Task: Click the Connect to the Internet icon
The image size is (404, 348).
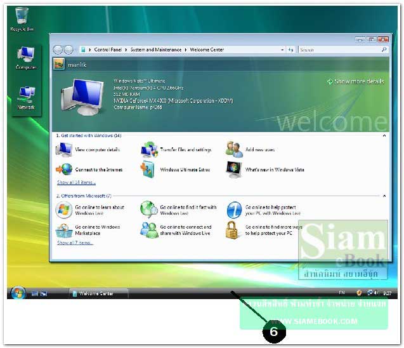Action: click(64, 170)
